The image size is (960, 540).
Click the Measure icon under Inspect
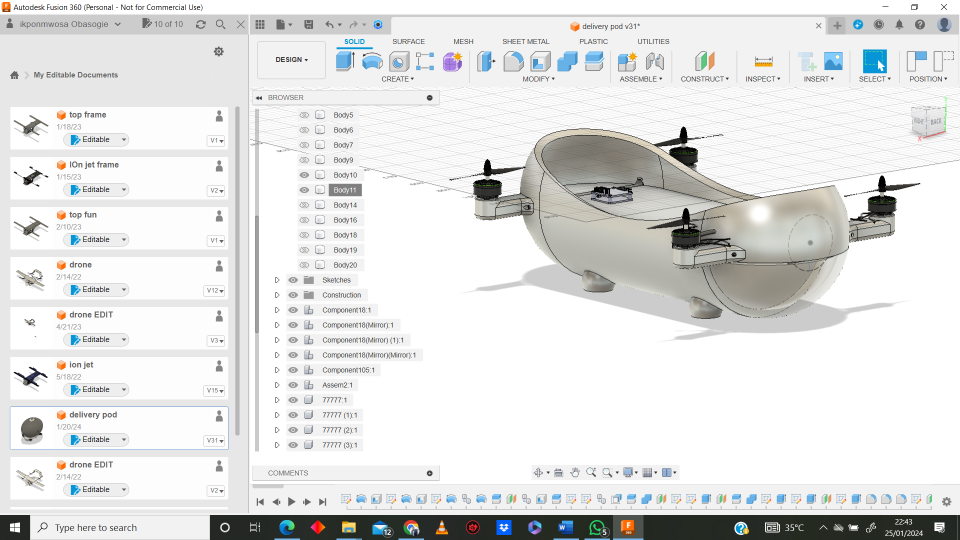763,61
